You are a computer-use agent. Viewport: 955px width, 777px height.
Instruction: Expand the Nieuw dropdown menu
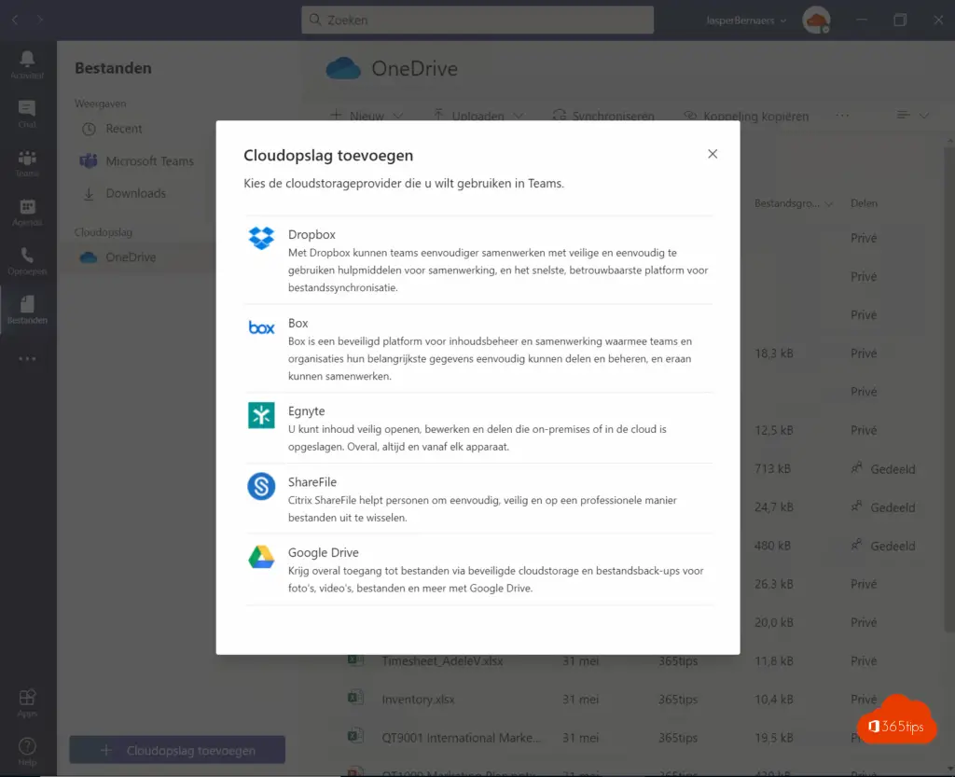[367, 116]
